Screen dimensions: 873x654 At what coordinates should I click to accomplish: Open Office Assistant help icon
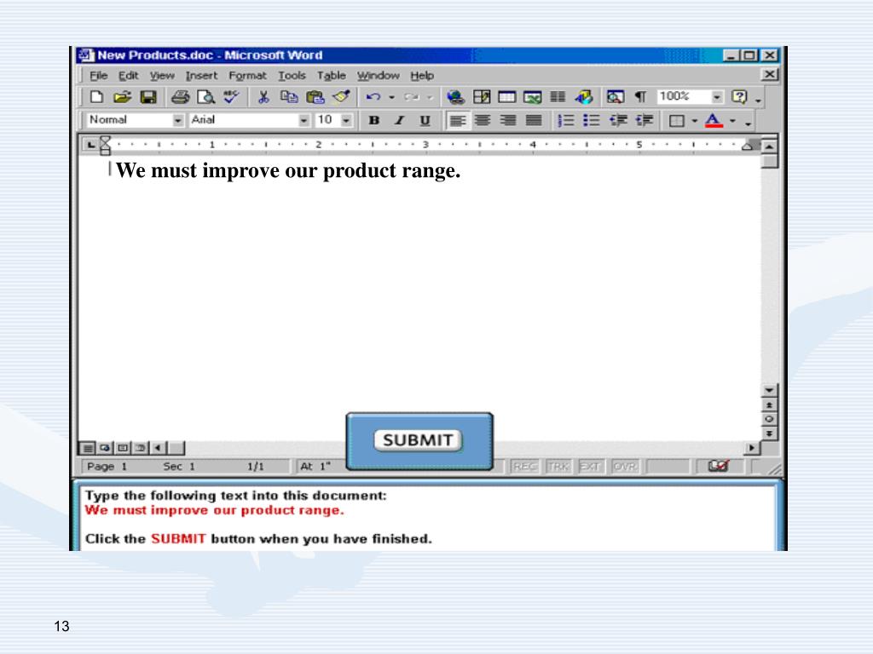[739, 97]
